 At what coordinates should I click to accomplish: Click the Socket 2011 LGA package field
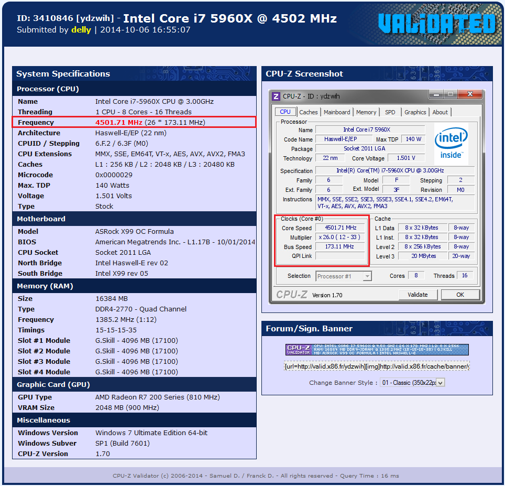click(x=370, y=148)
